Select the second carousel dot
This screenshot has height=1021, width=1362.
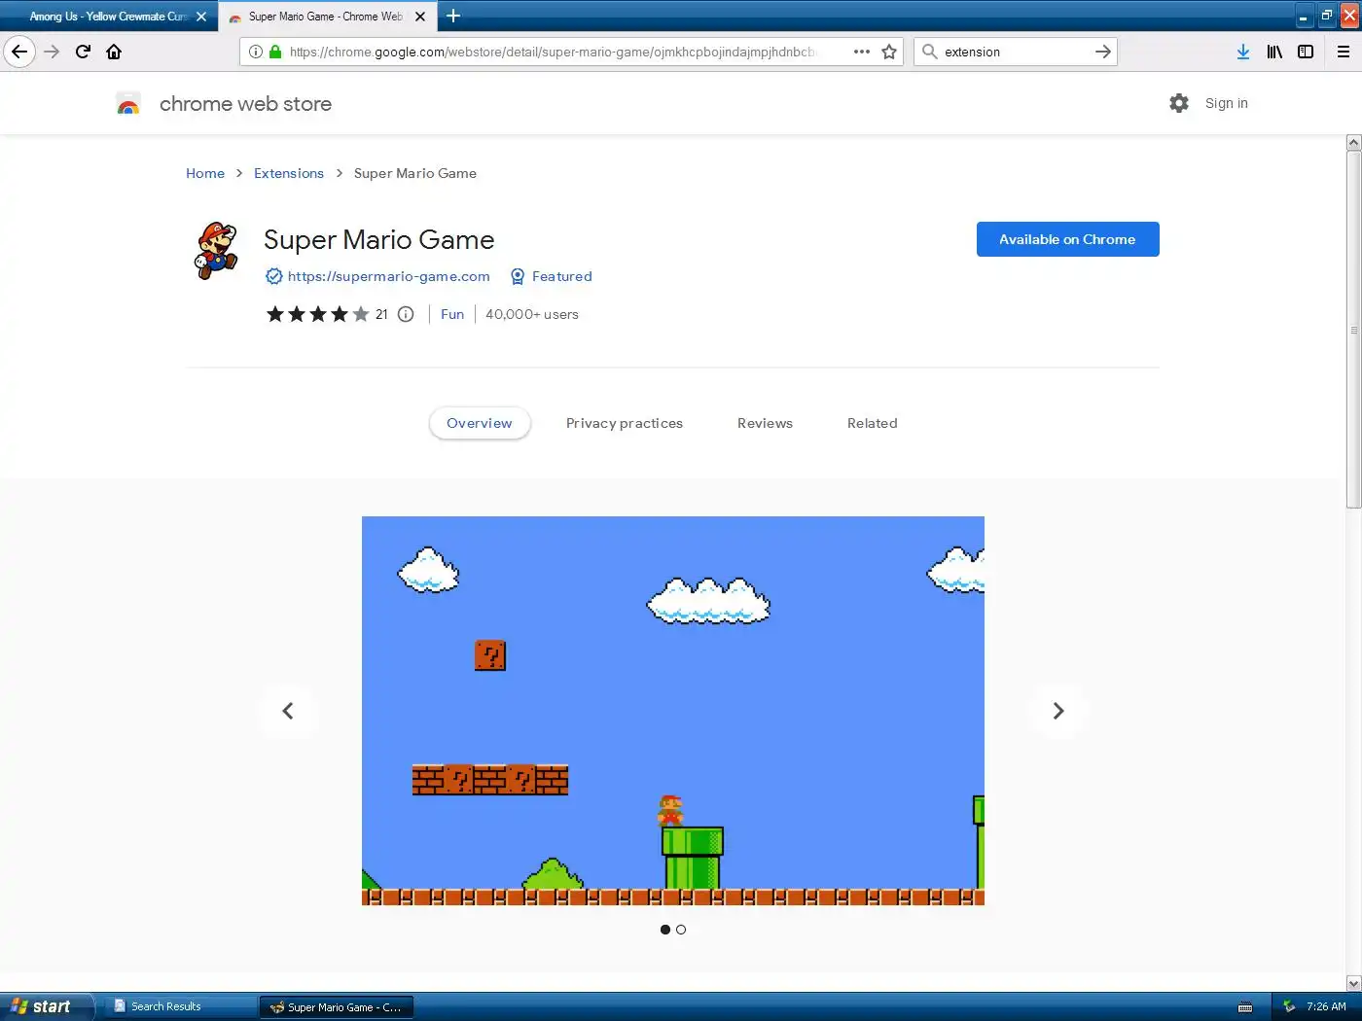681,930
